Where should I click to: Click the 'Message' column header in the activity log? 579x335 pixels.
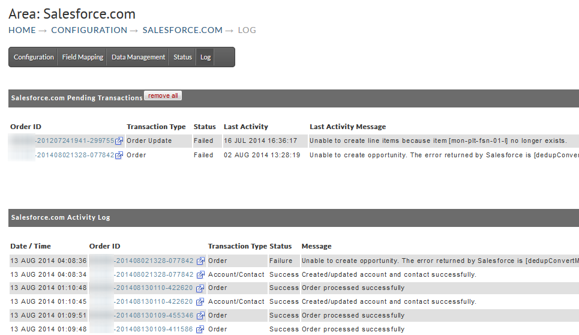(x=316, y=246)
